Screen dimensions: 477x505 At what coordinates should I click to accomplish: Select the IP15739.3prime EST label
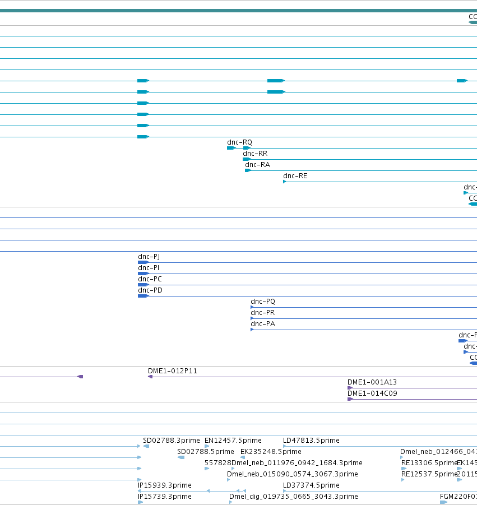tap(165, 497)
